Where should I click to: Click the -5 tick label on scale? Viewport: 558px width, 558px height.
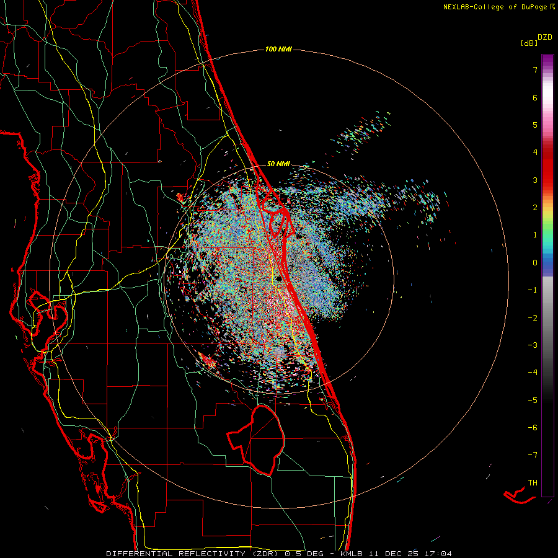tap(533, 401)
